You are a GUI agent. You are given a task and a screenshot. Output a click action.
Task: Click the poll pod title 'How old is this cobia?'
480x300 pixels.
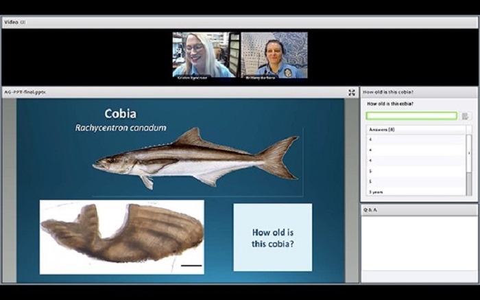coord(388,92)
